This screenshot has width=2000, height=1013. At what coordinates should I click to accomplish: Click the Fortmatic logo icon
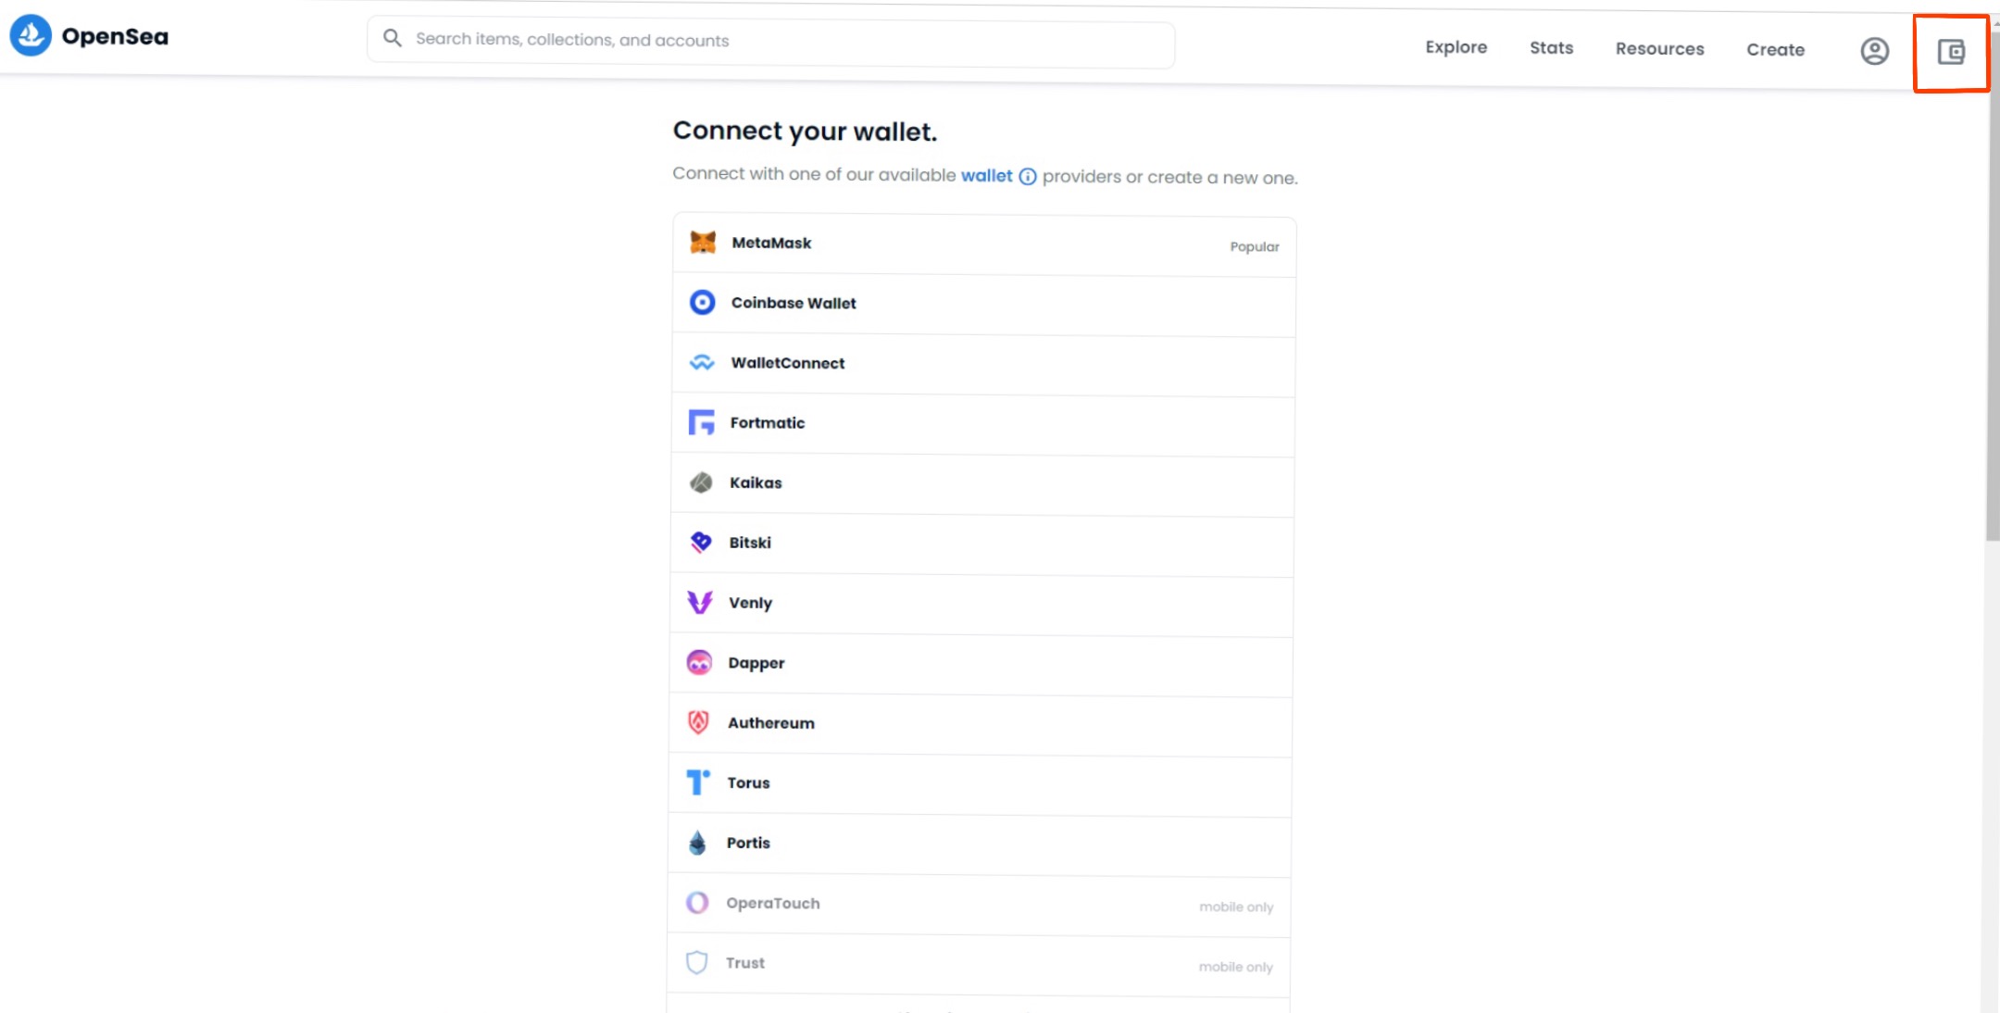[701, 422]
